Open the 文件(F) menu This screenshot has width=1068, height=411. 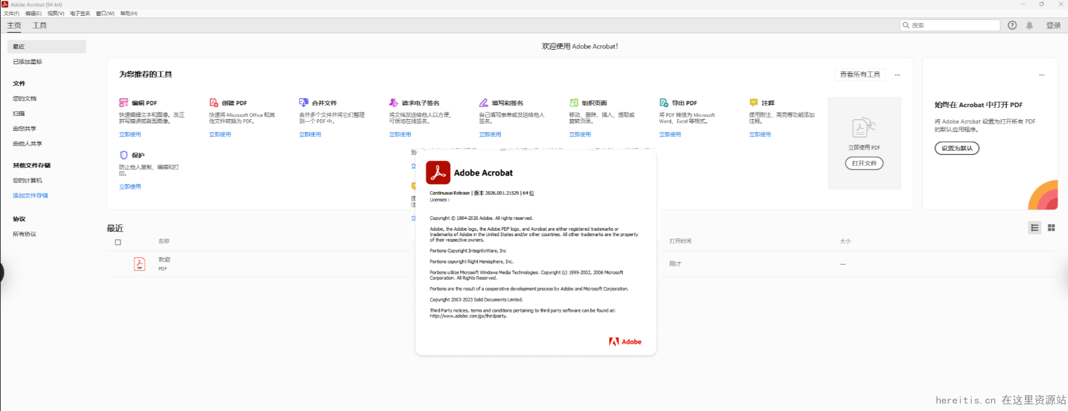pyautogui.click(x=12, y=13)
